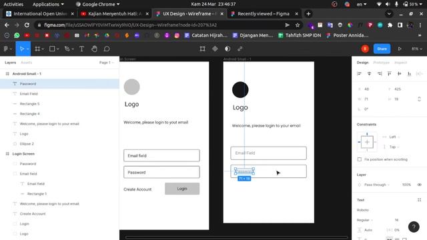Screen dimensions: 427x240
Task: Click the blue Share button
Action: [382, 49]
